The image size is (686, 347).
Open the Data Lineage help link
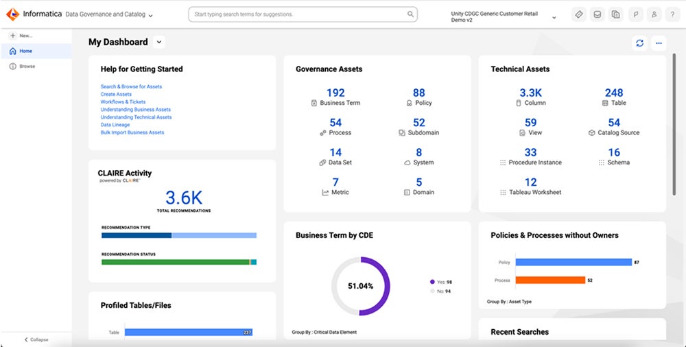pyautogui.click(x=115, y=125)
